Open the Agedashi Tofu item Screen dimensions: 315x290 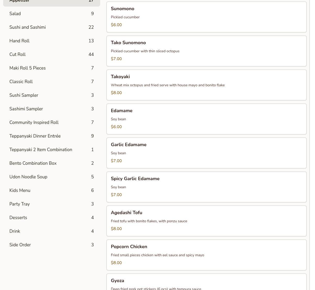206,221
